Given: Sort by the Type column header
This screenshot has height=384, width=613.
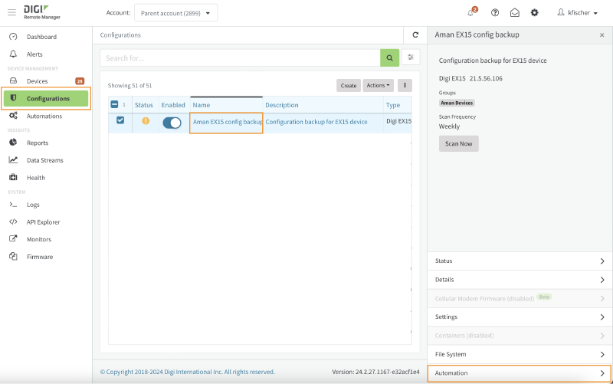Looking at the screenshot, I should click(x=393, y=105).
